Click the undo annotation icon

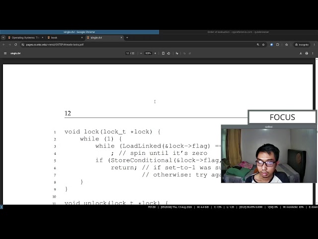point(184,53)
